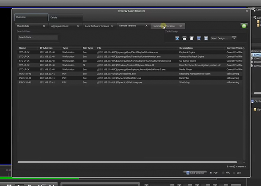
Task: Click the third Table Design icon showing a white page
Action: pos(192,38)
